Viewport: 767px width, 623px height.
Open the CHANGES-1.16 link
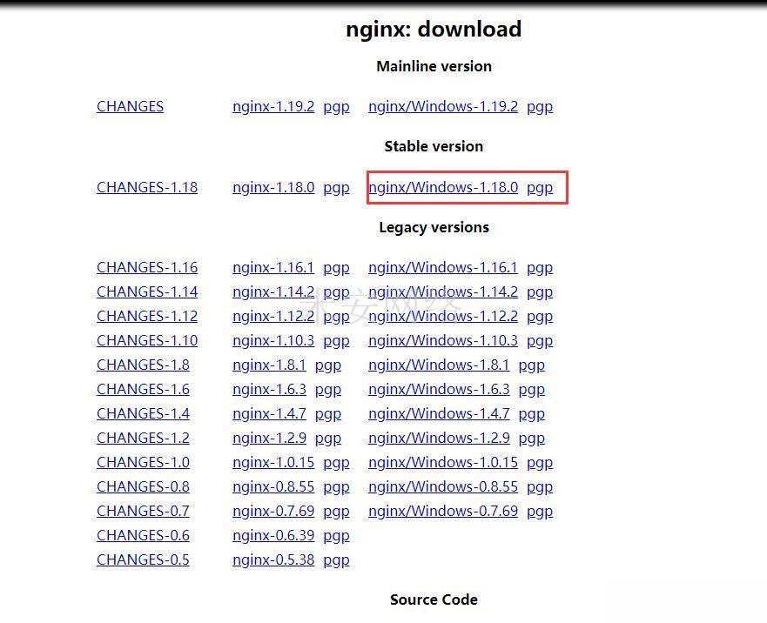click(147, 267)
